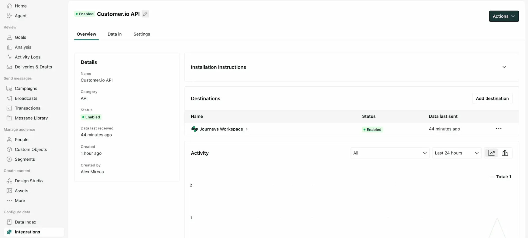The width and height of the screenshot is (528, 238).
Task: Expand Installation Instructions section
Action: (x=504, y=67)
